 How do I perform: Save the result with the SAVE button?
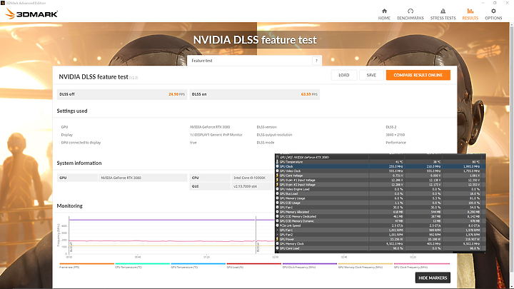tap(371, 75)
